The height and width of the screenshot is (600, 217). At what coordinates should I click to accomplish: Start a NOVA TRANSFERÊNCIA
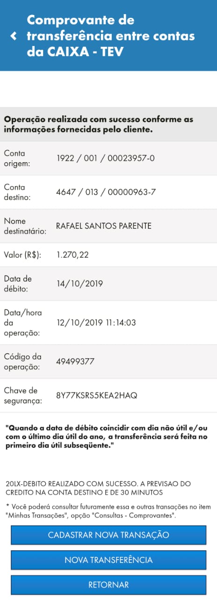[108, 560]
